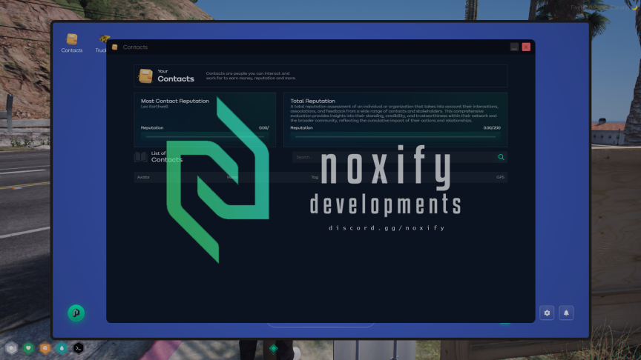
Task: Click the search magnifier icon
Action: click(x=501, y=157)
